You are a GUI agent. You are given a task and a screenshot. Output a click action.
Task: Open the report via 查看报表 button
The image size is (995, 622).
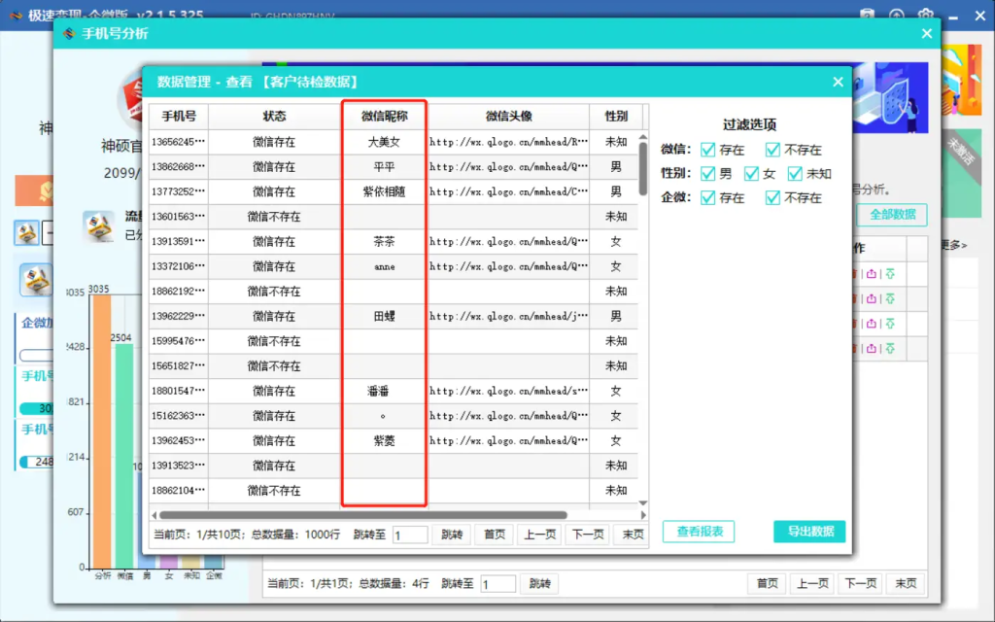pyautogui.click(x=699, y=532)
